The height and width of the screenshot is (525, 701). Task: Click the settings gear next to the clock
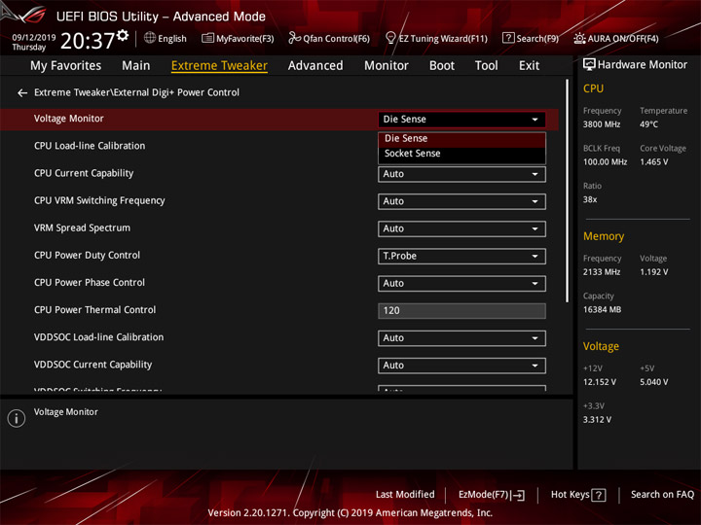point(123,35)
